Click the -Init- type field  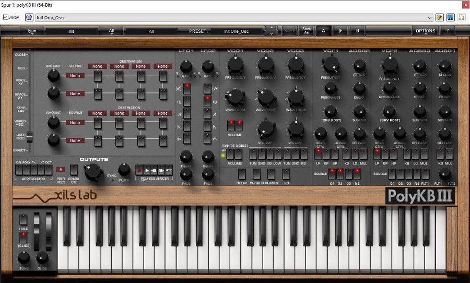(x=72, y=31)
